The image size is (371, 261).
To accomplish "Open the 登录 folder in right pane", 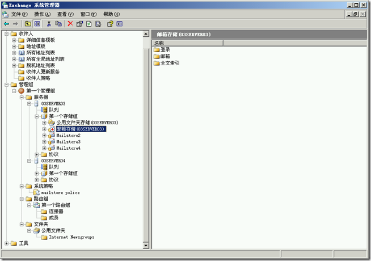I will [162, 49].
